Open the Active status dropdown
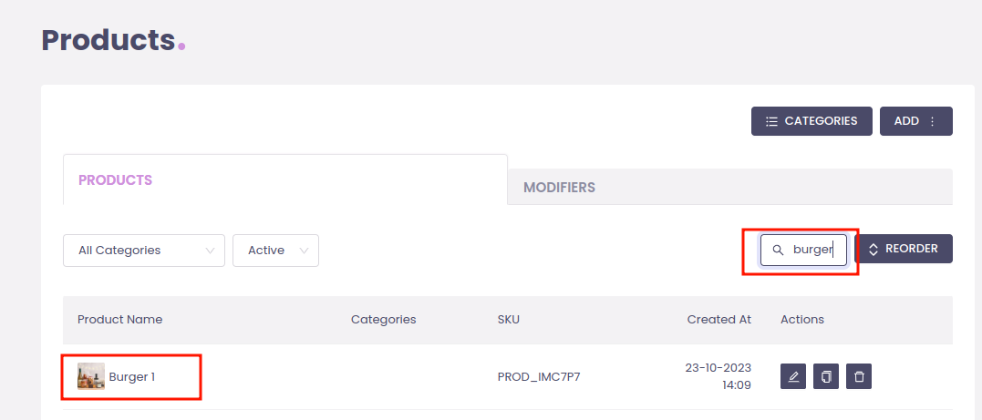 [x=275, y=251]
